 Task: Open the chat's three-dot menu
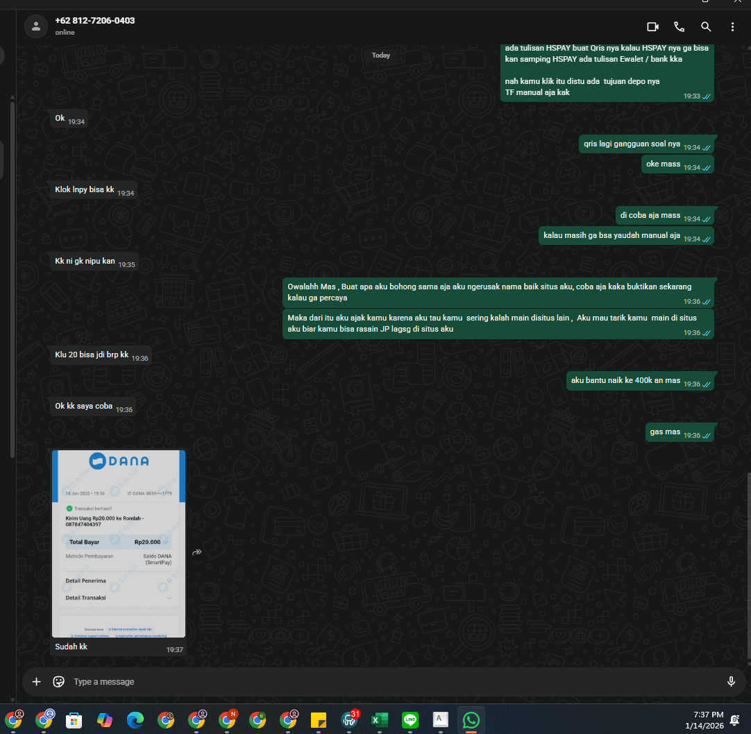coord(732,27)
